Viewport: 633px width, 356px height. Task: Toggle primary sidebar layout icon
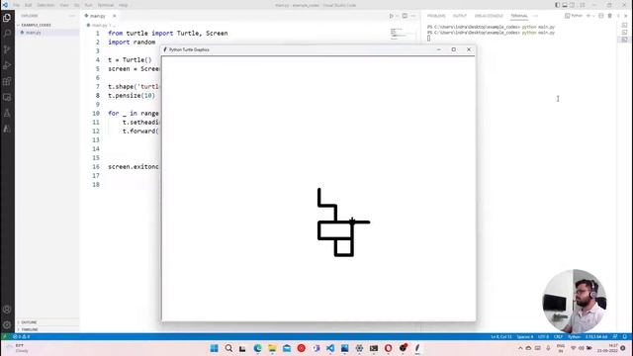click(558, 5)
